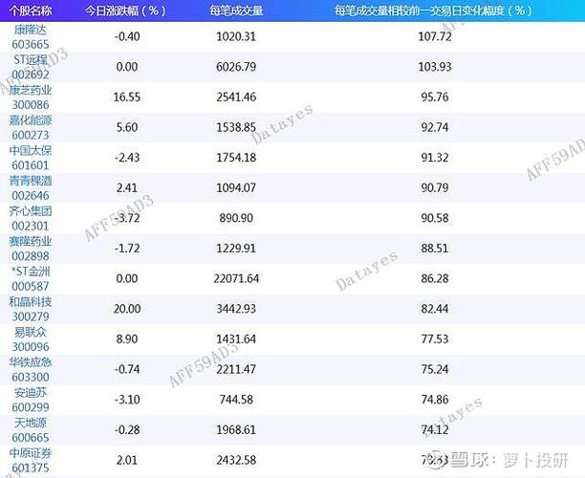The width and height of the screenshot is (585, 478).
Task: Click the -1.72 change value for 赛隆药业
Action: [x=127, y=249]
